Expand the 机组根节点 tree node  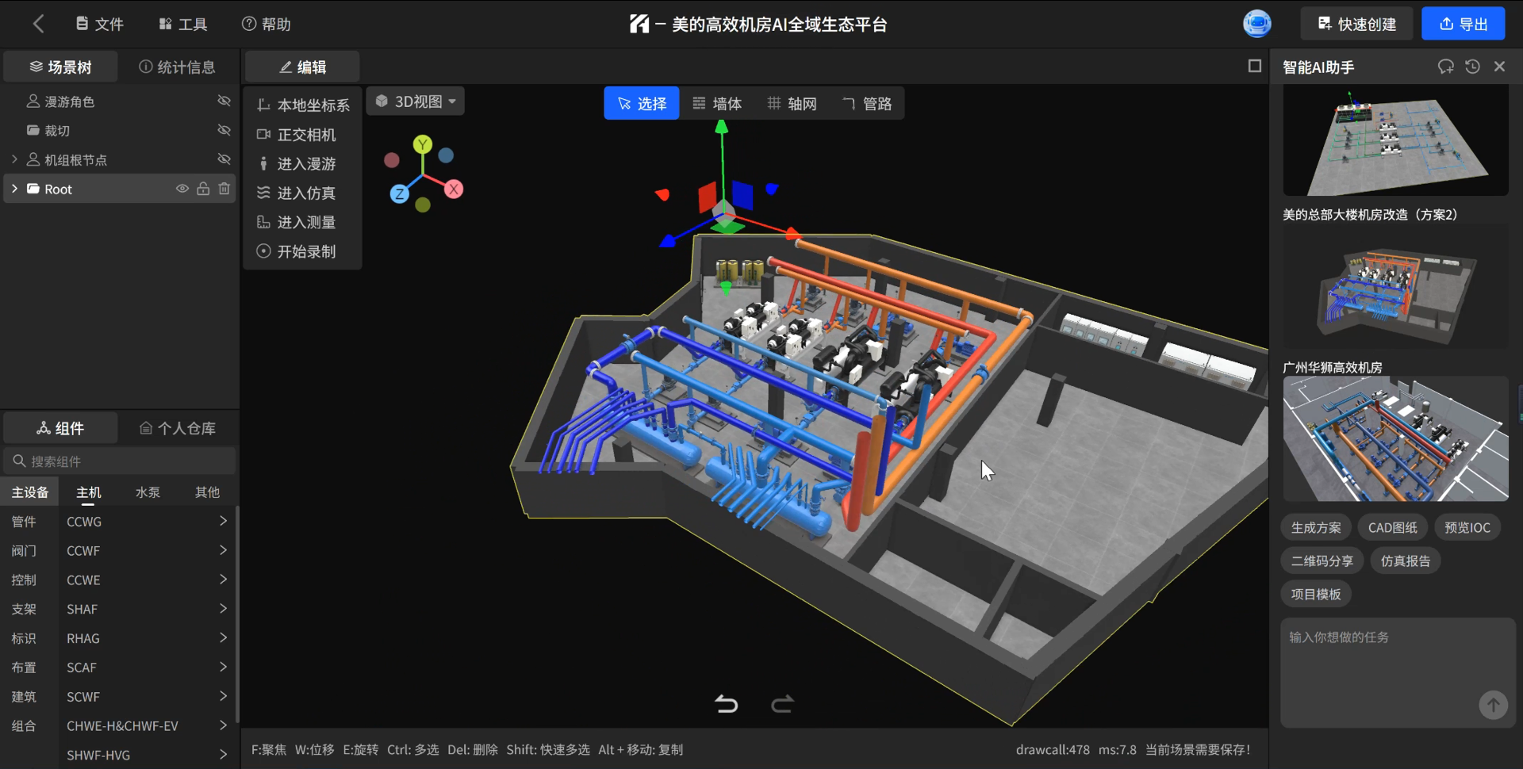click(x=14, y=159)
